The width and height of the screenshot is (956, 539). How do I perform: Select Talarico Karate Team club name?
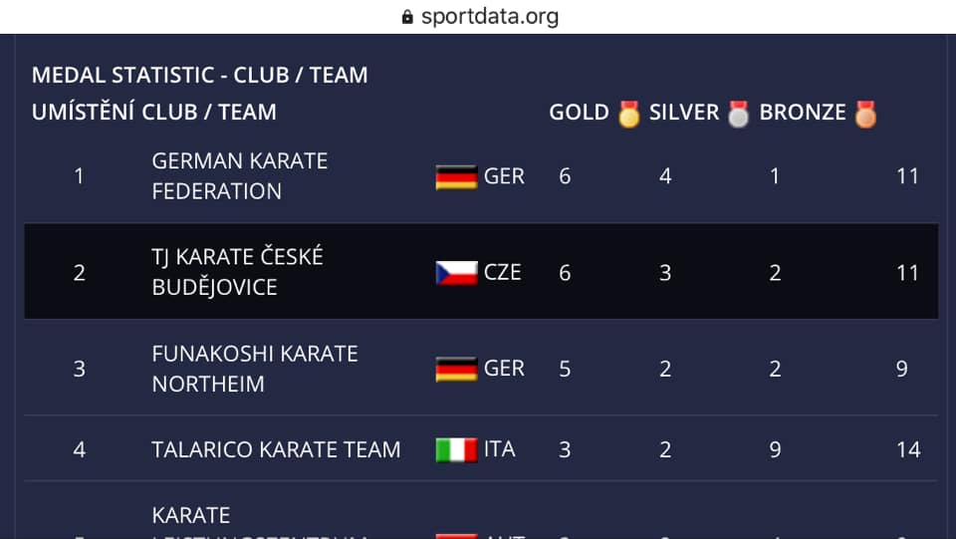pos(276,449)
